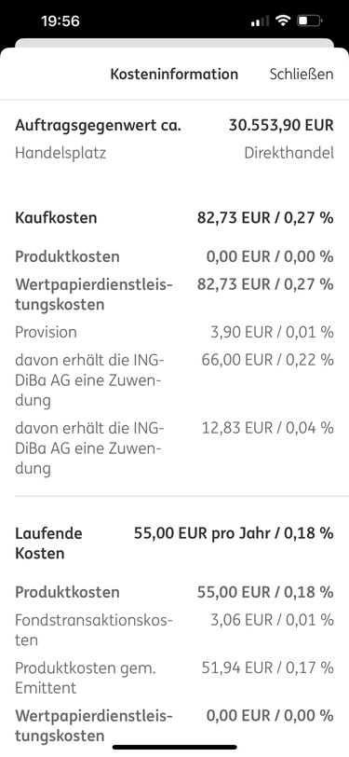349x757 pixels.
Task: Tap the cellular signal bars icon
Action: point(261,21)
